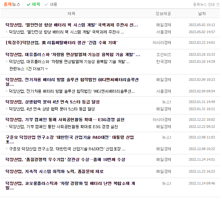The width and height of the screenshot is (222, 200).
Task: Click 아시아경제 source for 특징주 article
Action: [162, 43]
